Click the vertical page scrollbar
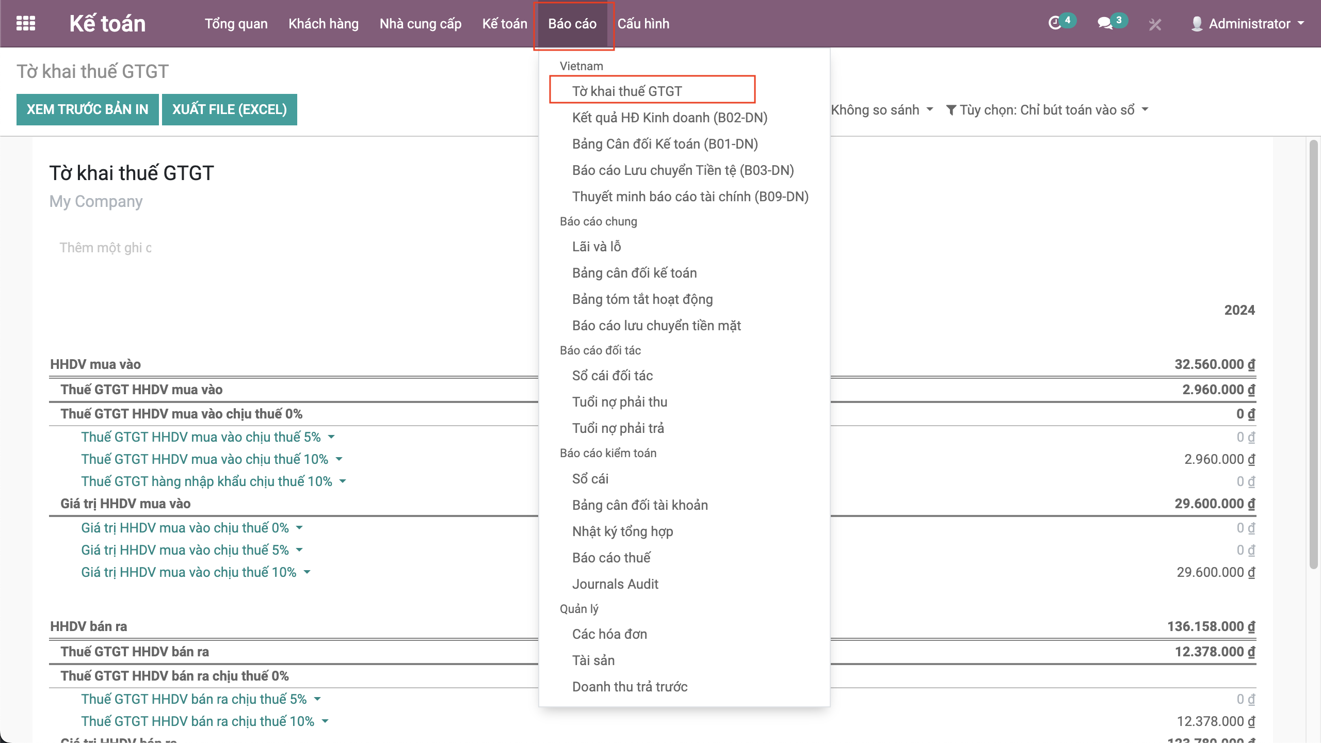Viewport: 1321px width, 743px height. pyautogui.click(x=1313, y=354)
